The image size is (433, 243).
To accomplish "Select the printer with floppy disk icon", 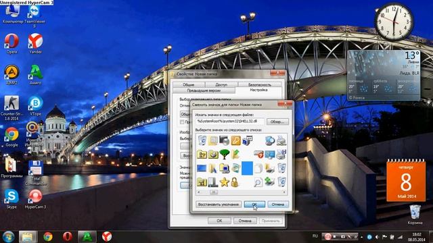I will [x=281, y=154].
